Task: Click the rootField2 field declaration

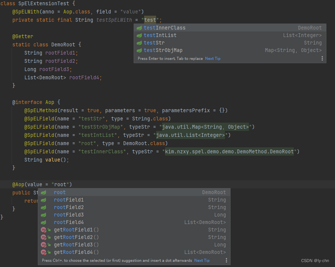Action: click(x=60, y=61)
